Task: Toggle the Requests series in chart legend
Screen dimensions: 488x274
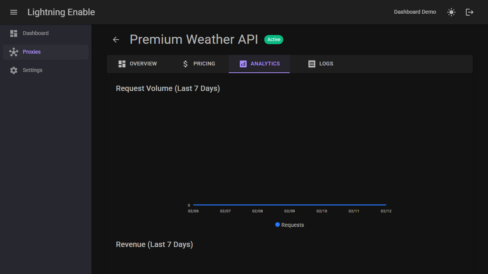Action: [289, 225]
